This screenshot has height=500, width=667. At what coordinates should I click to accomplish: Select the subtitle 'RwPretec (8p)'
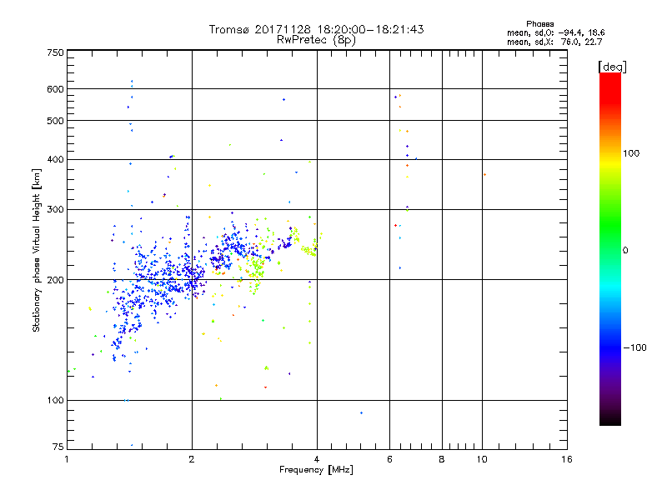tap(316, 40)
